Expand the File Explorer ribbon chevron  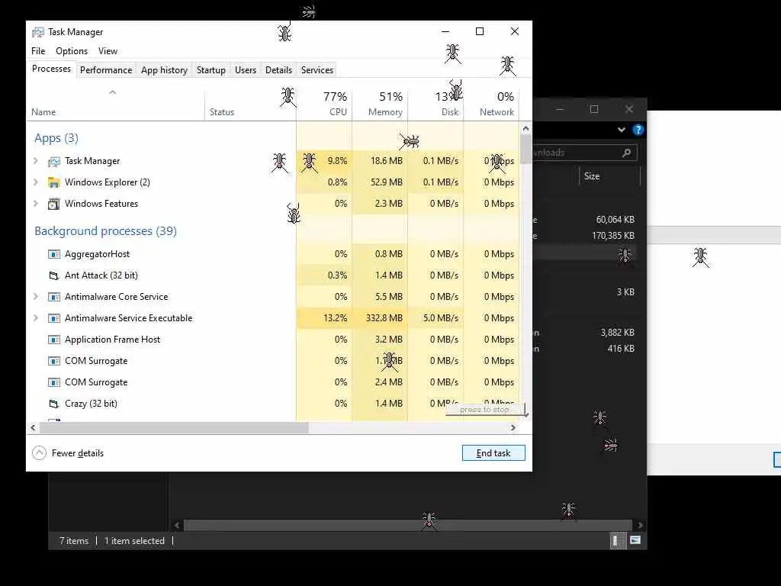[x=622, y=130]
